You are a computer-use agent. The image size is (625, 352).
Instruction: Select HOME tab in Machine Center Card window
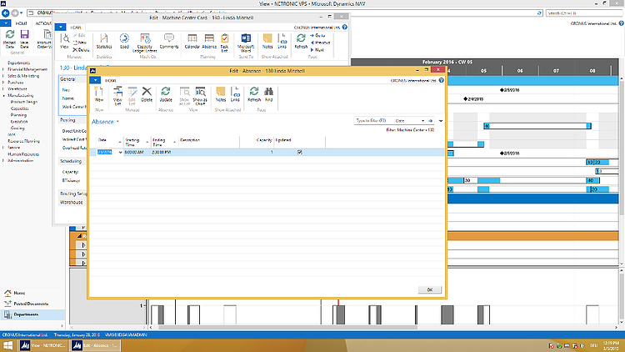[76, 28]
